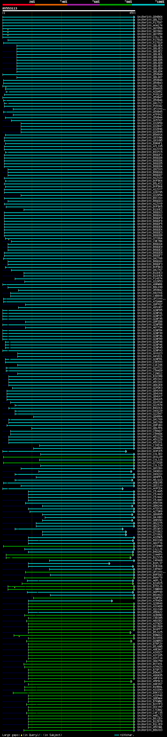Select hit label UniRef100_A5D4Z2
The width and height of the screenshot is (167, 737).
[x=150, y=612]
